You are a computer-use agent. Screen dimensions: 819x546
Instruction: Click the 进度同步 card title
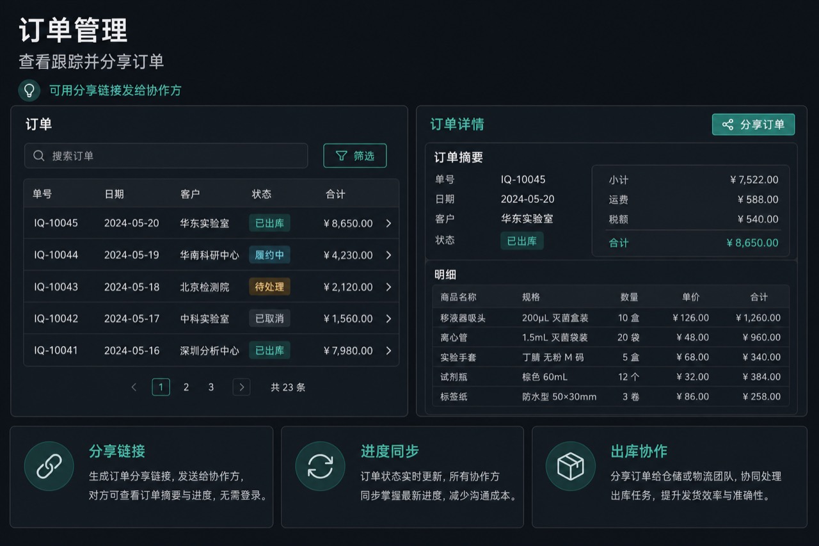[390, 451]
